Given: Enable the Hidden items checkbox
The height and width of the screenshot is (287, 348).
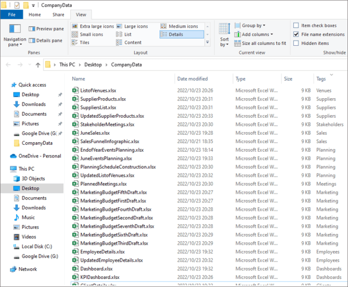Looking at the screenshot, I should [296, 43].
